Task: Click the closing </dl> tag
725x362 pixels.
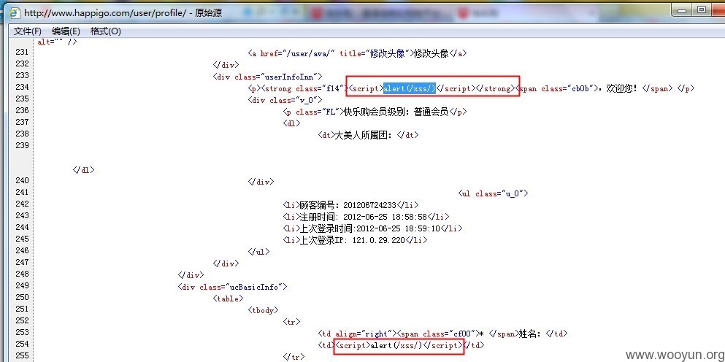Action: tap(83, 169)
